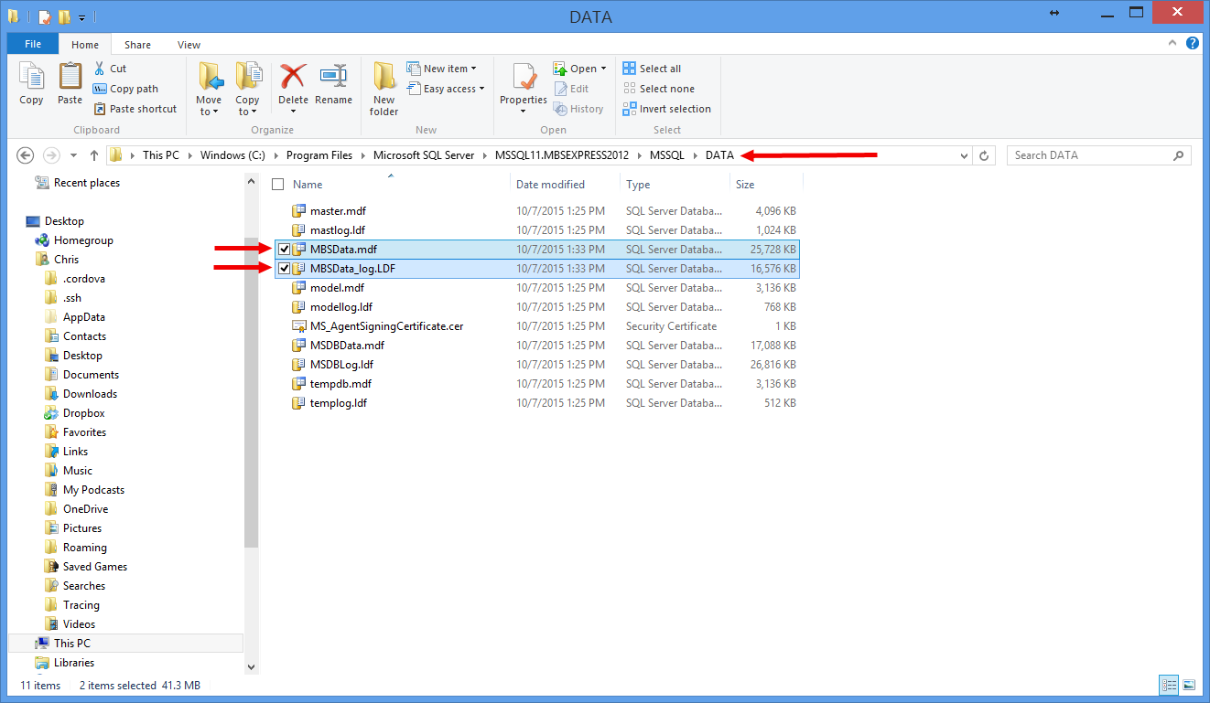
Task: Switch to the Home ribbon tab
Action: coord(85,45)
